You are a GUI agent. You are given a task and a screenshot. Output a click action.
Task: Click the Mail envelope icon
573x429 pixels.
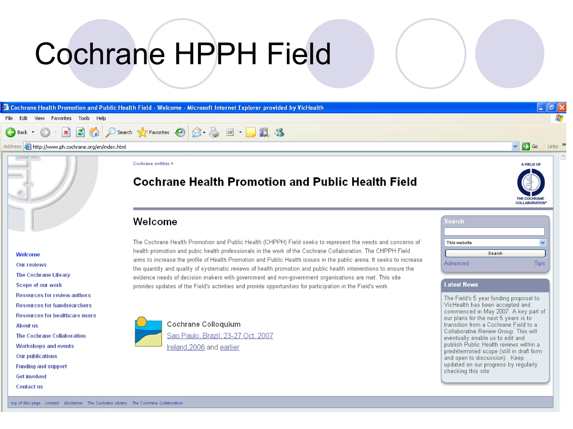click(x=197, y=132)
